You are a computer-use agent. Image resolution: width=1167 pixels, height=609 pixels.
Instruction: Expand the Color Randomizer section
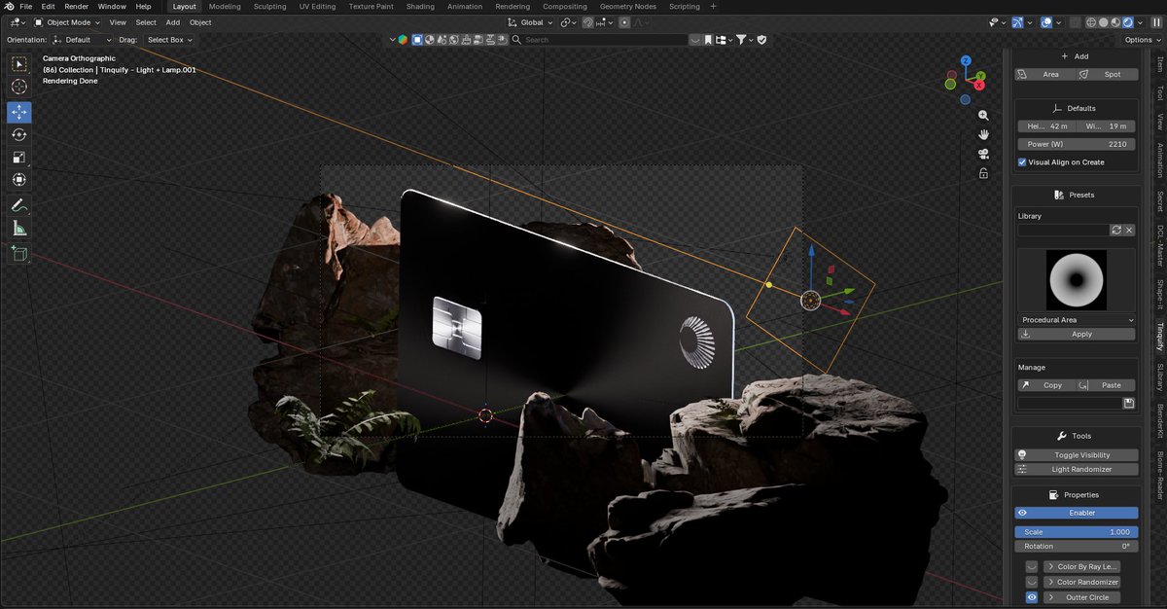pyautogui.click(x=1081, y=582)
